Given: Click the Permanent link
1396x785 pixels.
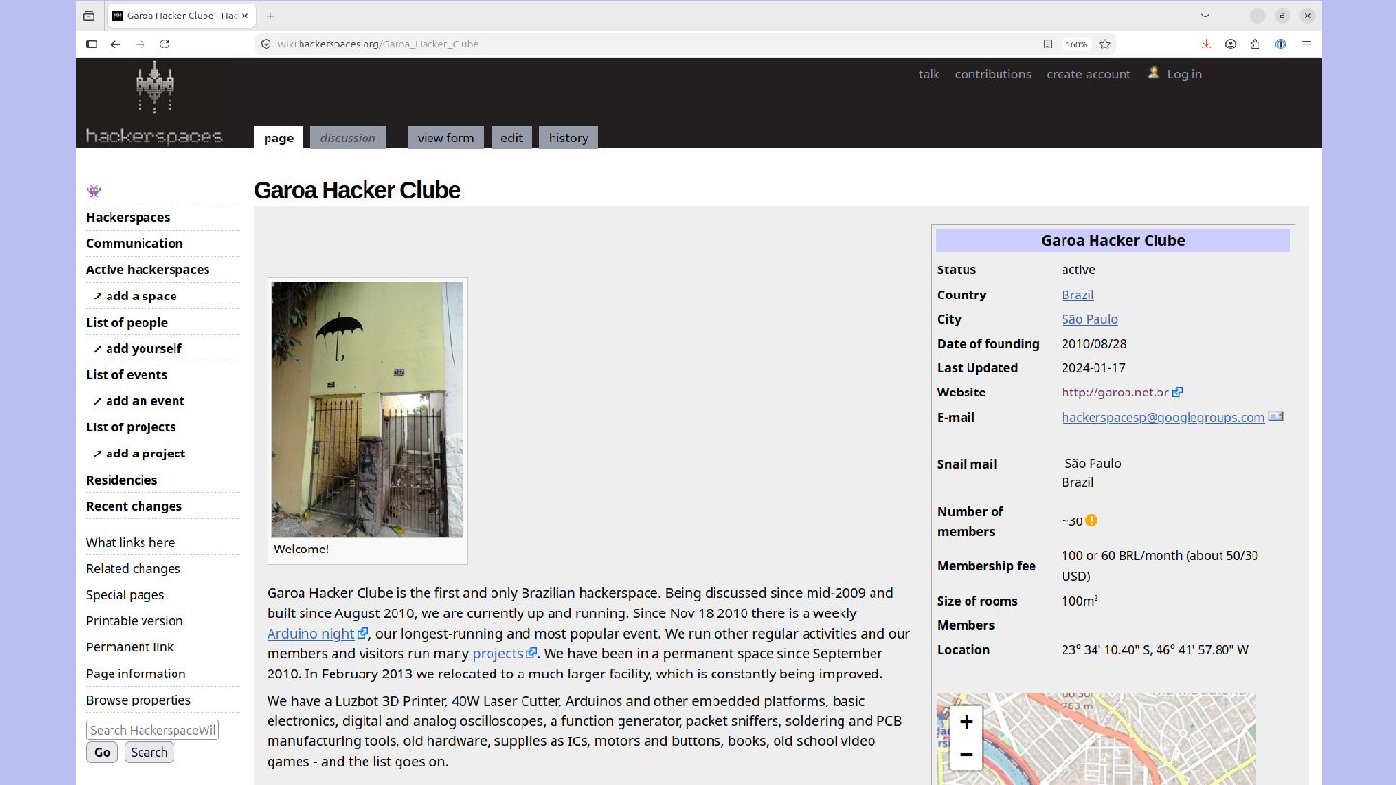Looking at the screenshot, I should point(130,646).
